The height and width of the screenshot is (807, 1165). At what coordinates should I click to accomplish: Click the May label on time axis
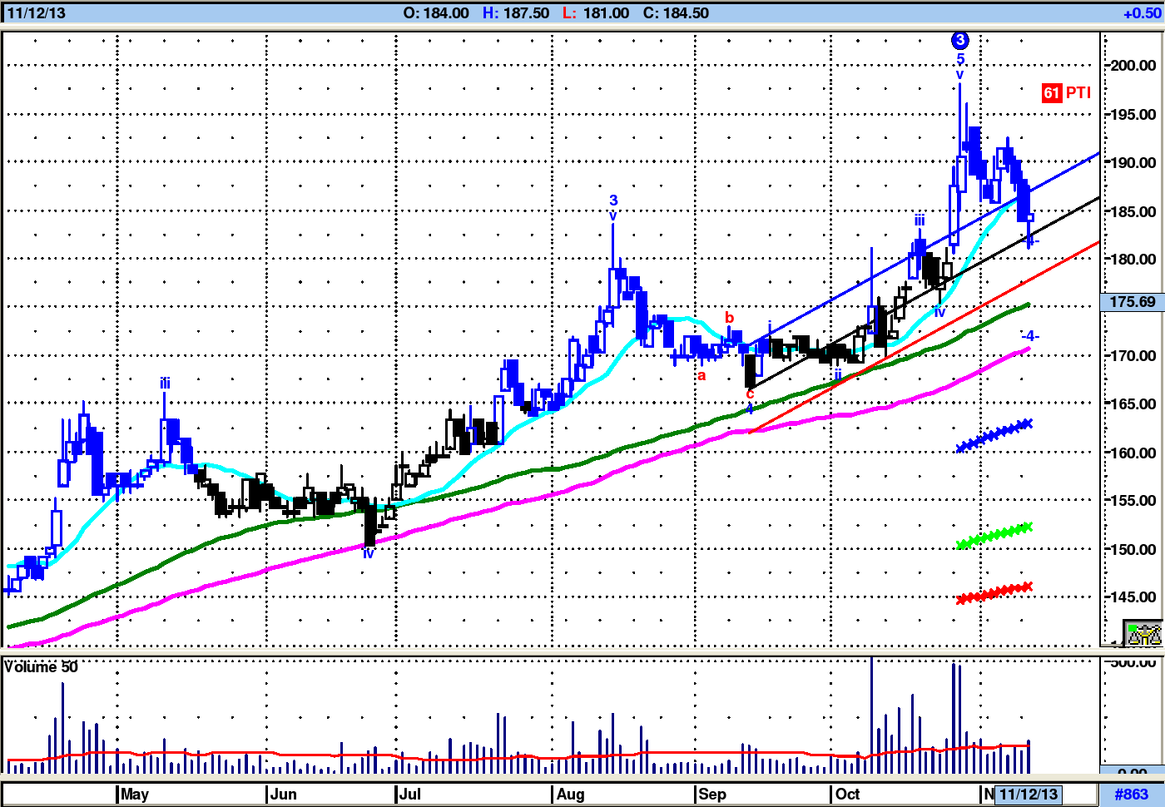[134, 794]
